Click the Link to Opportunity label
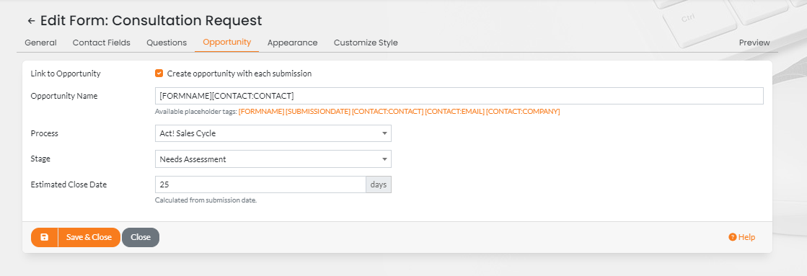Image resolution: width=807 pixels, height=276 pixels. click(66, 74)
